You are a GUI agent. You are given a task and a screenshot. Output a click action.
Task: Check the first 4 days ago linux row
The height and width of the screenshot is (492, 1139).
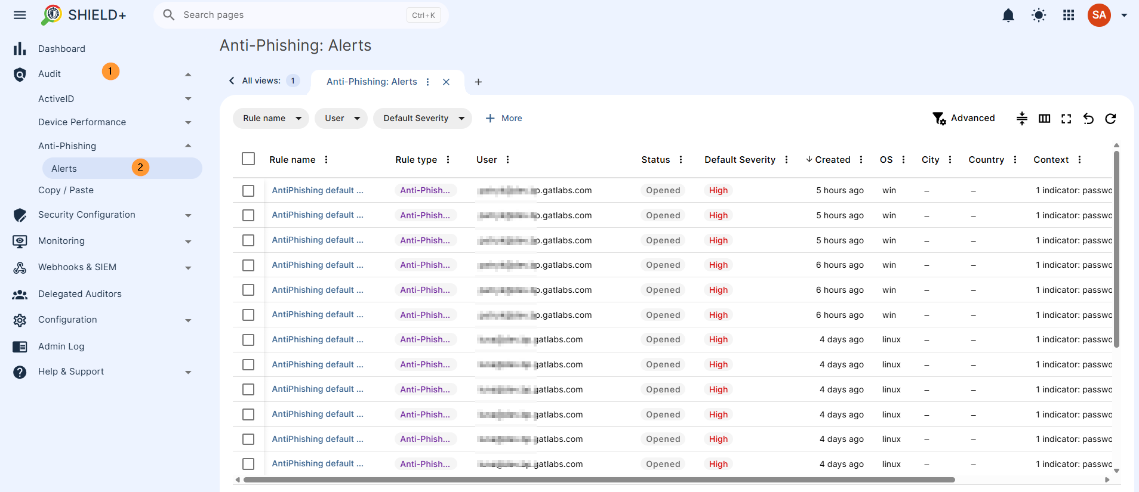[x=248, y=340]
